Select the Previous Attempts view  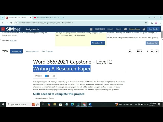[32, 51]
